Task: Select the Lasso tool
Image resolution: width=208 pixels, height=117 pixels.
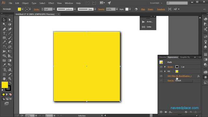Action: (x=9, y=24)
